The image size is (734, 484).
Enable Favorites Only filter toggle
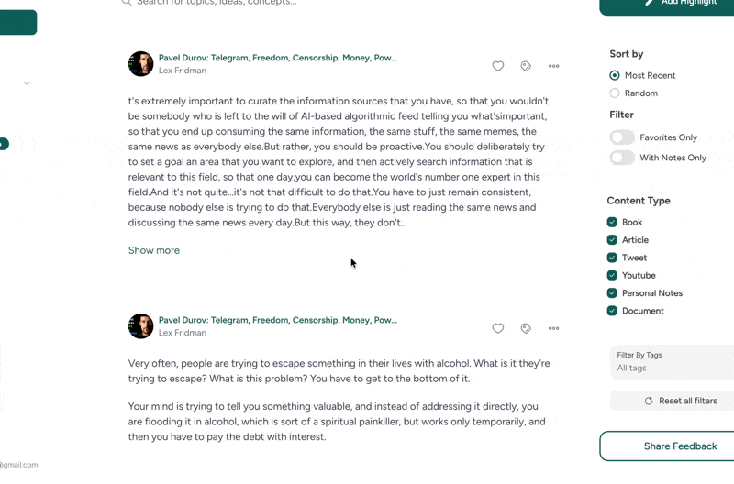pyautogui.click(x=622, y=137)
